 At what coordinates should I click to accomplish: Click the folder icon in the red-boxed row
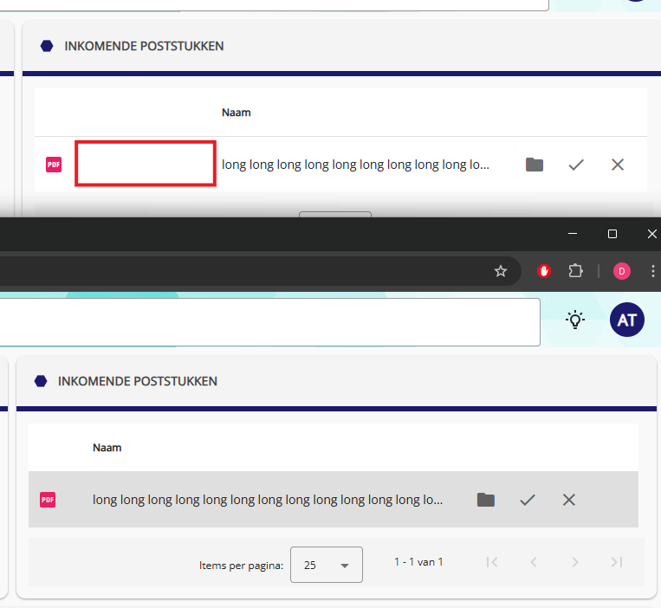[535, 165]
